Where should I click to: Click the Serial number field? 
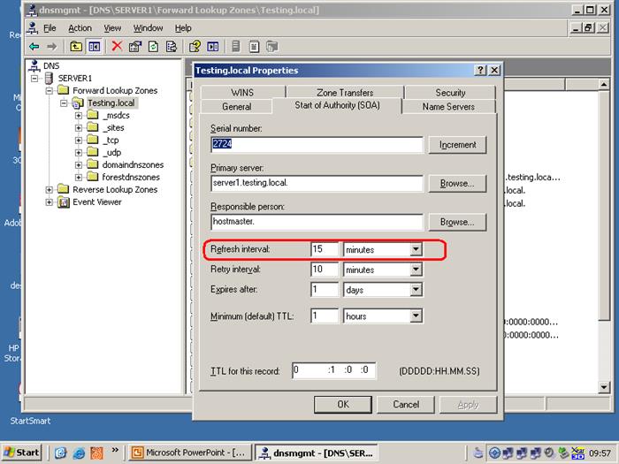click(x=317, y=144)
